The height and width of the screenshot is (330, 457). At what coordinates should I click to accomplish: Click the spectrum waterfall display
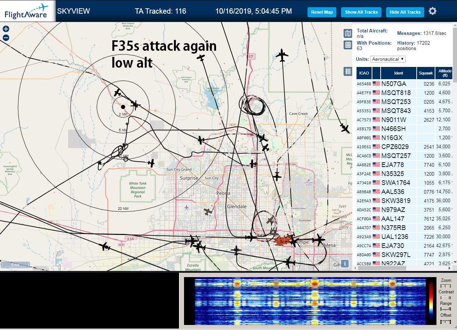click(x=310, y=302)
